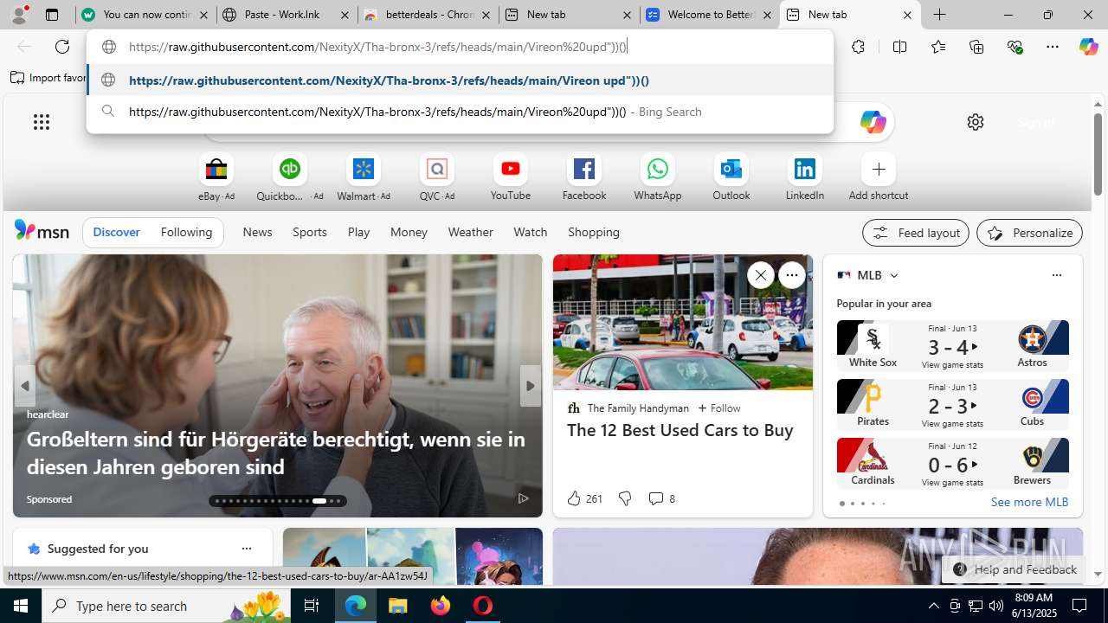Open the LinkedIn shortcut
1108x623 pixels.
coord(804,177)
